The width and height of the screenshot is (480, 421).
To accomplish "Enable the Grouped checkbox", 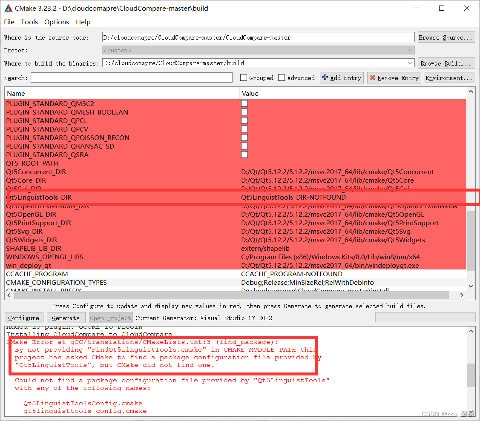I will click(243, 77).
